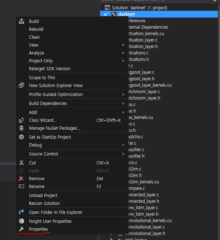Click the Nsight User Properties icon

pos(21,221)
